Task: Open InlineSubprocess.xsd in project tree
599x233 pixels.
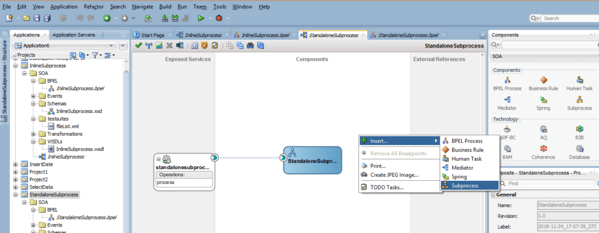Action: pyautogui.click(x=80, y=111)
